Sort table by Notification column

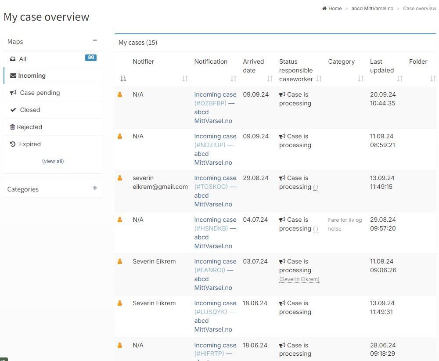[234, 79]
